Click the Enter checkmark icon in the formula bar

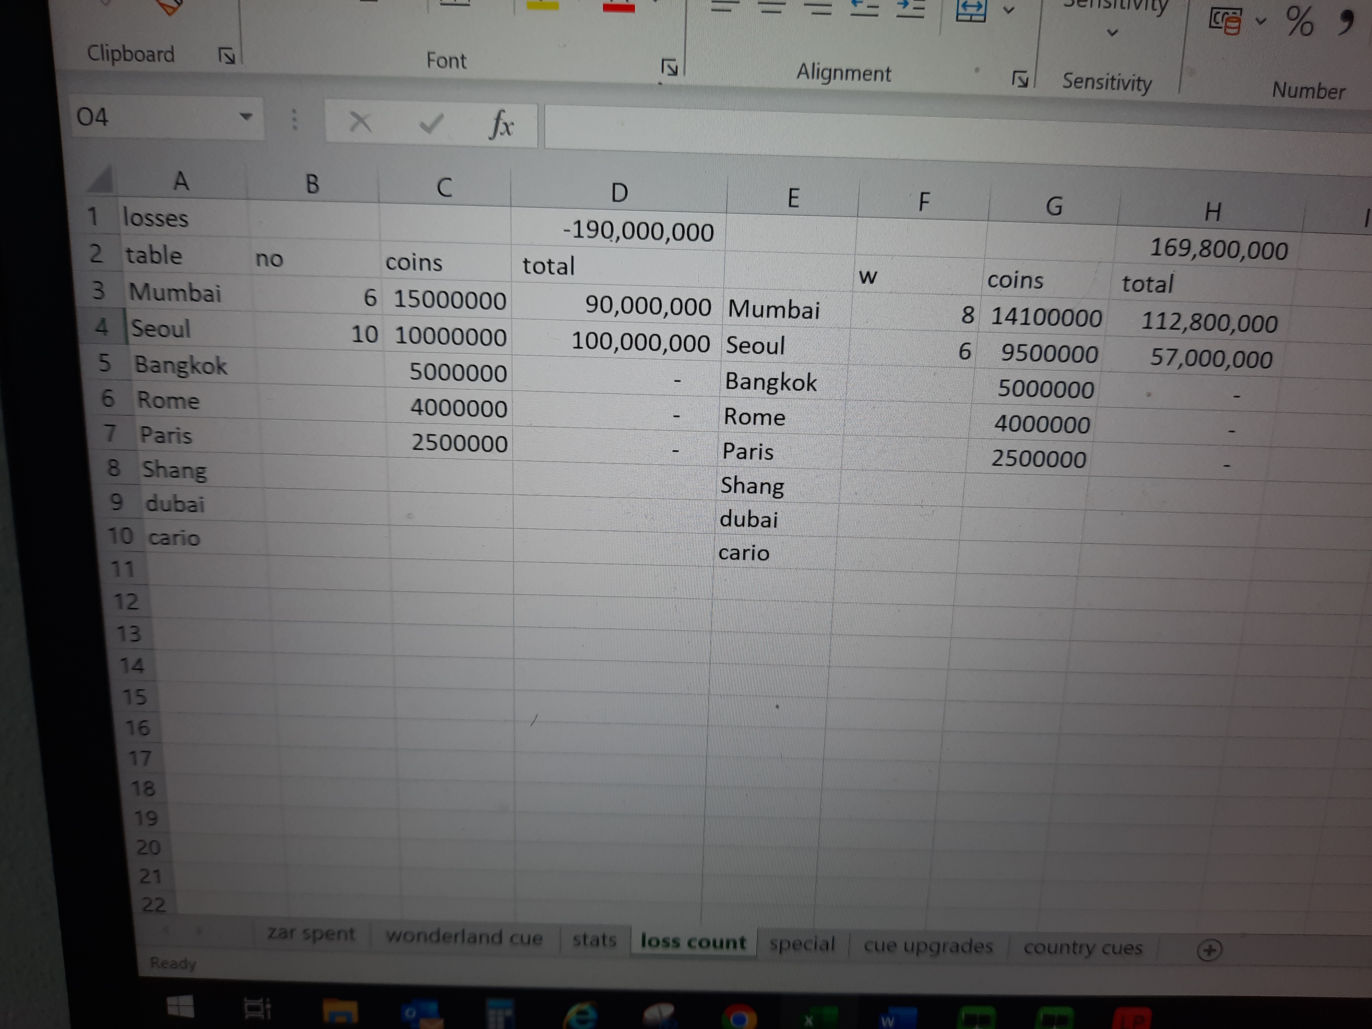coord(430,123)
